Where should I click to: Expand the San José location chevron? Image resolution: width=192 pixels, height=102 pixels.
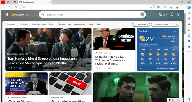(x=149, y=31)
